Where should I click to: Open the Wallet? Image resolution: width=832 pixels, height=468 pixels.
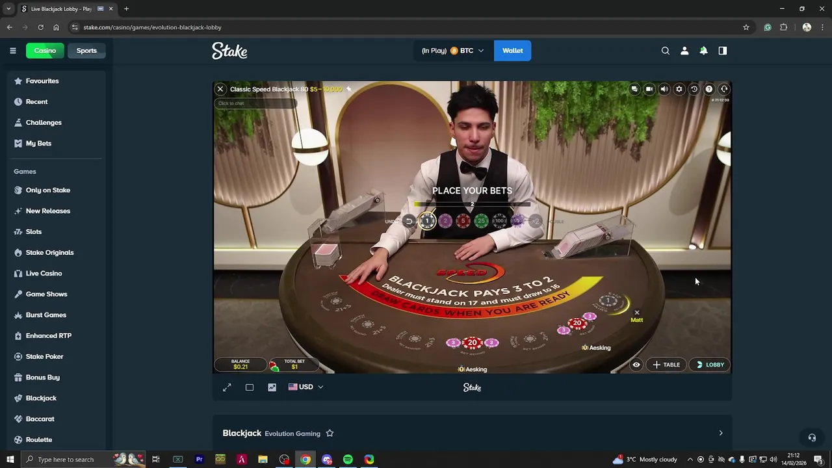(x=512, y=51)
